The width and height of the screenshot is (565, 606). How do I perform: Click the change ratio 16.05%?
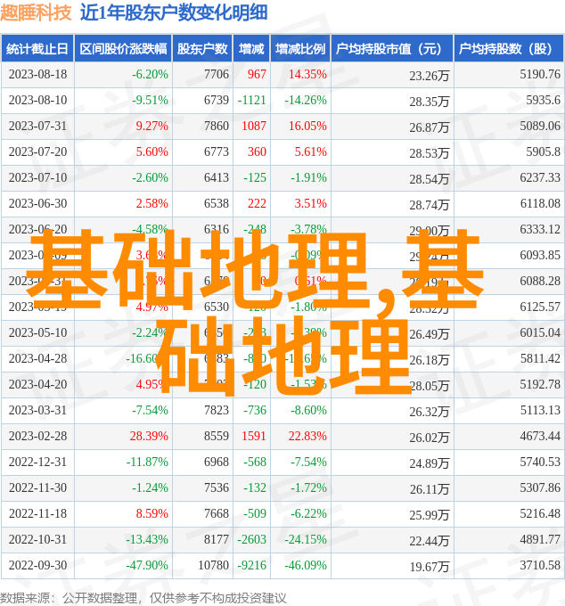307,126
